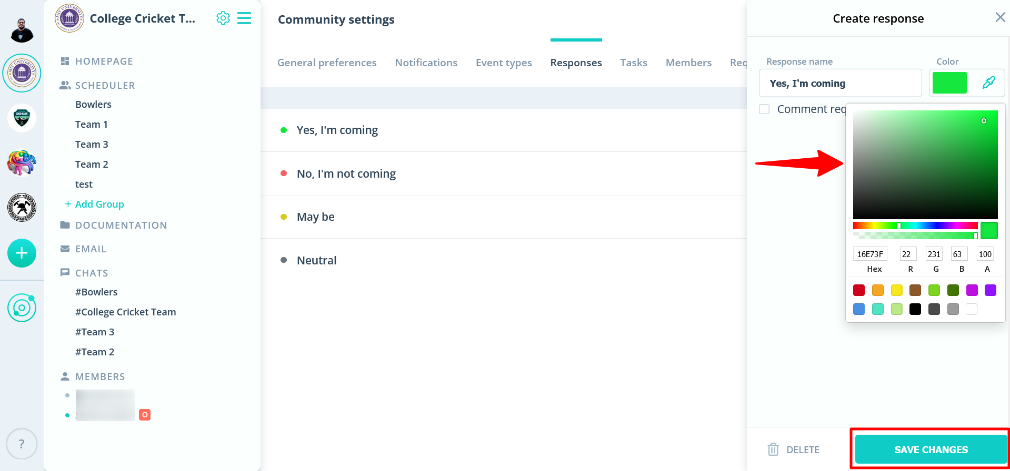Image resolution: width=1010 pixels, height=471 pixels.
Task: Click the Response name input field
Action: 841,83
